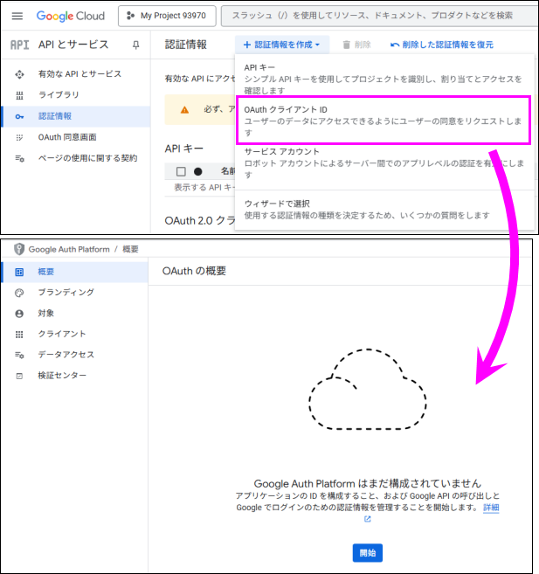Click 削除した認証情報を復元
This screenshot has width=539, height=574.
(442, 45)
